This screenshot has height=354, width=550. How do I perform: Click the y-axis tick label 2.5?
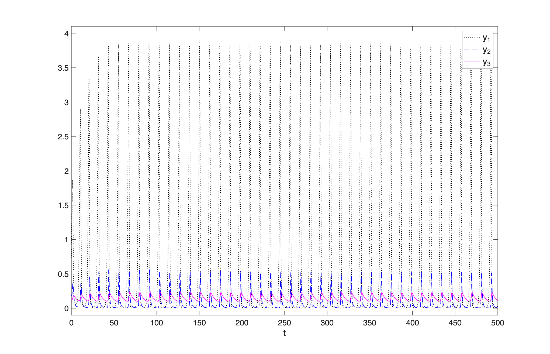63,137
